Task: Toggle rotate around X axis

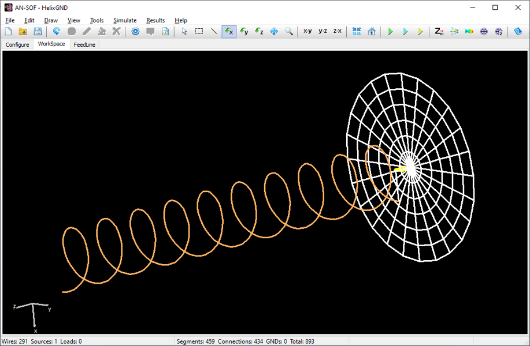Action: 229,31
